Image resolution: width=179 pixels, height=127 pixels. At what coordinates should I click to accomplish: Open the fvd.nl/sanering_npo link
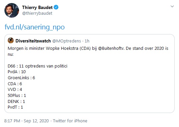pos(34,27)
